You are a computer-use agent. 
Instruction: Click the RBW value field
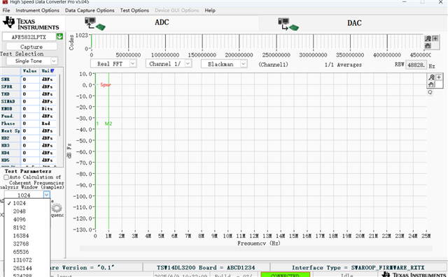pos(416,65)
